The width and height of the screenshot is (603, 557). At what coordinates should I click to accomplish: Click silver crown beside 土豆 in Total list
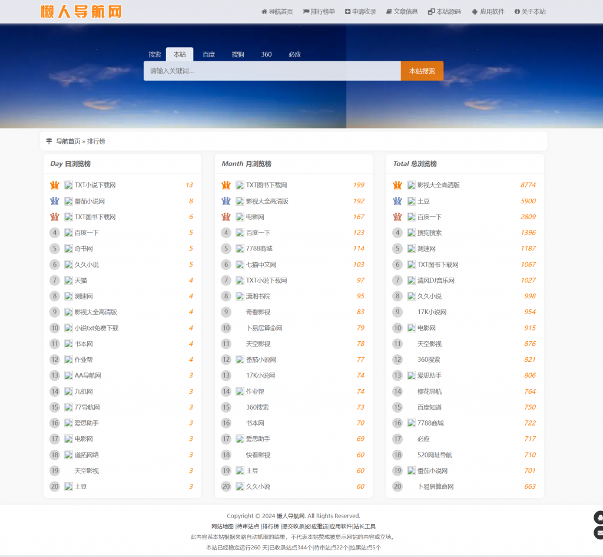[x=397, y=201]
